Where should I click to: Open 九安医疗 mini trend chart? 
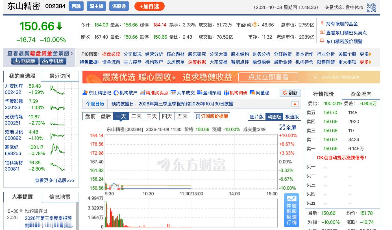[x=58, y=89]
